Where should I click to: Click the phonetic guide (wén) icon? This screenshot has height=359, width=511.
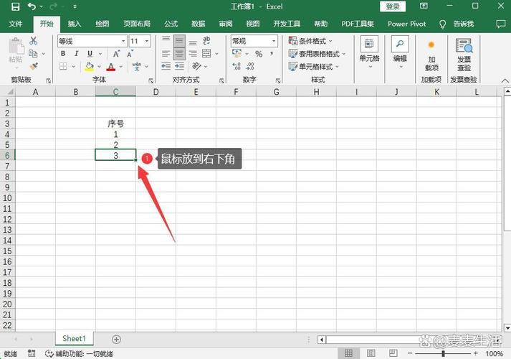pos(137,67)
